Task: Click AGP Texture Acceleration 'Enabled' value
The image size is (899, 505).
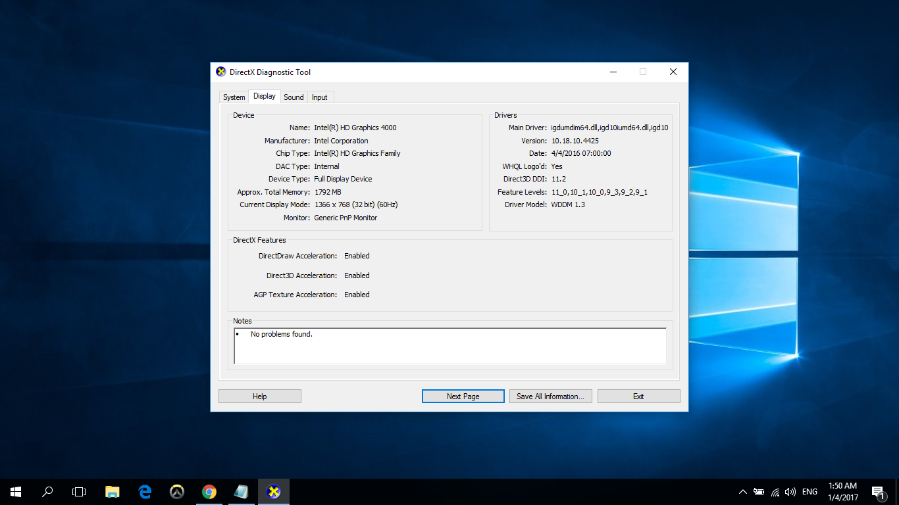Action: (357, 295)
